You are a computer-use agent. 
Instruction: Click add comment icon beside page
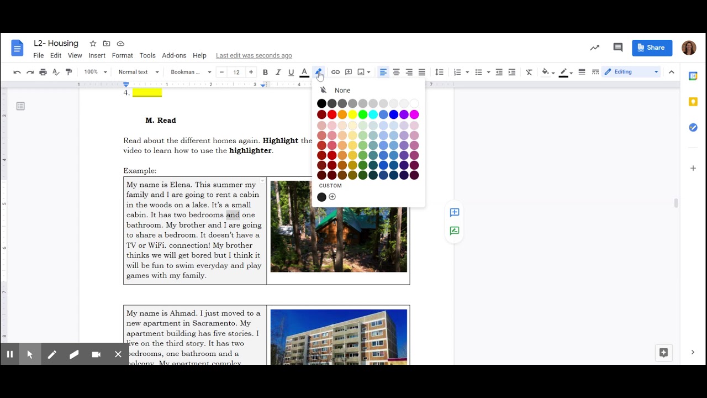pyautogui.click(x=455, y=212)
